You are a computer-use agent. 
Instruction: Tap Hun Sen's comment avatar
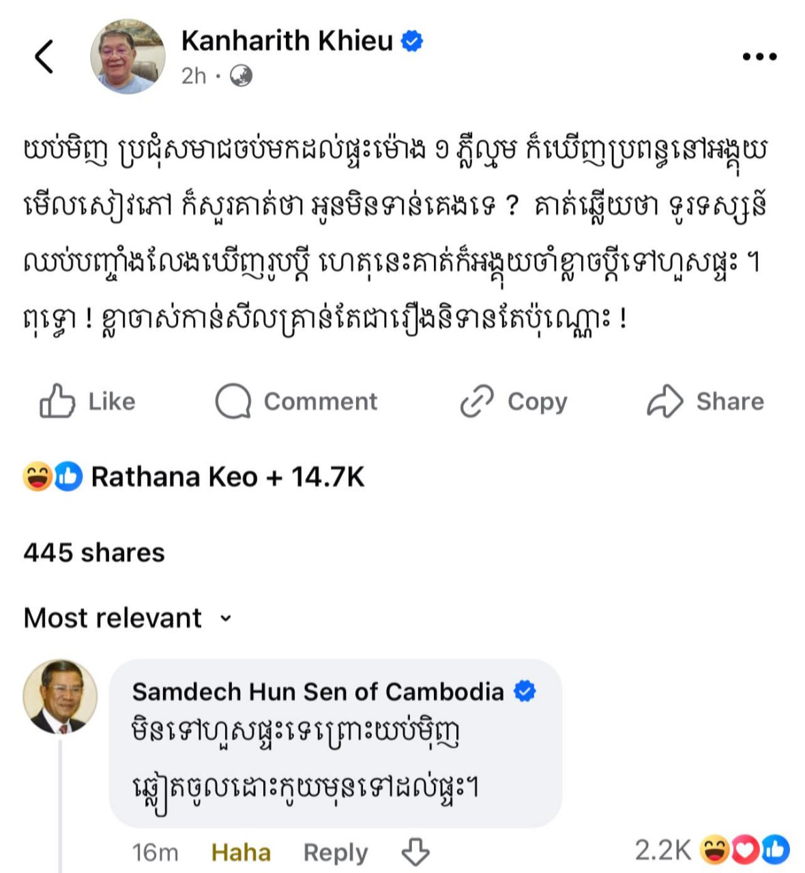60,696
